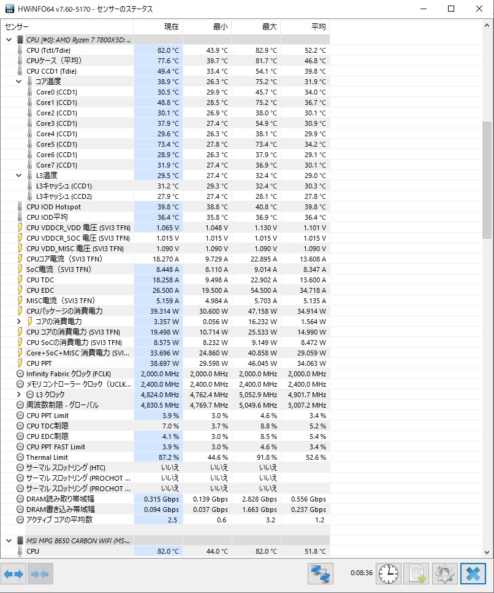Click clock icon beside CPU PPT FAST Limit
494x593 pixels.
20,447
